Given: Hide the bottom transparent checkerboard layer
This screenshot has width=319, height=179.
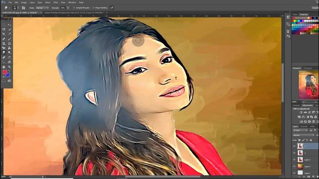Looking at the screenshot, I should [294, 173].
